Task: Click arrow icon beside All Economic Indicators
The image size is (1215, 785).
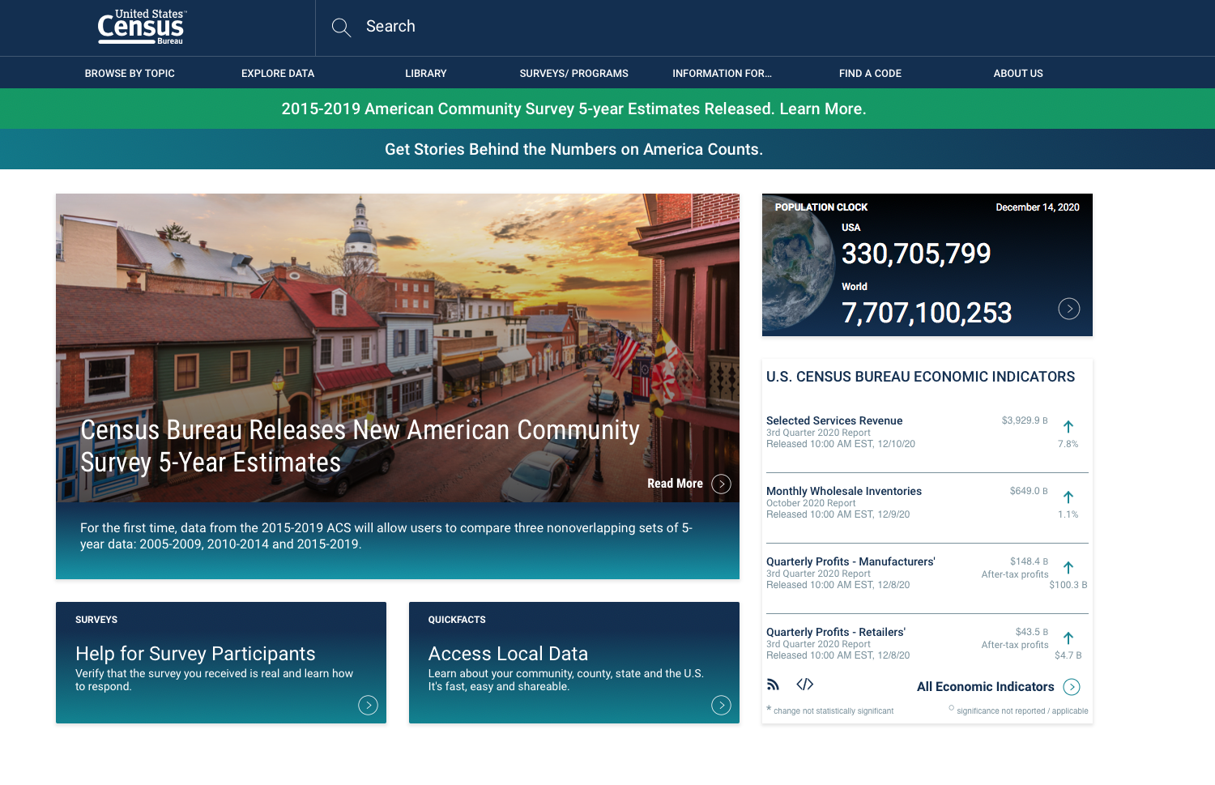Action: (1072, 687)
